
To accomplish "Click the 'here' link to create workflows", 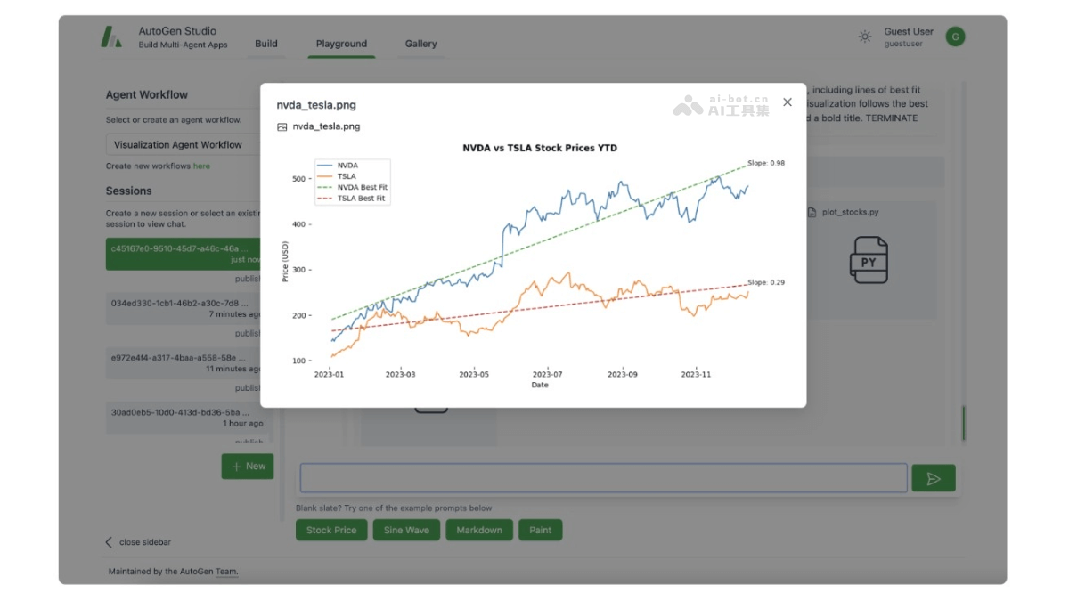I will [x=202, y=166].
